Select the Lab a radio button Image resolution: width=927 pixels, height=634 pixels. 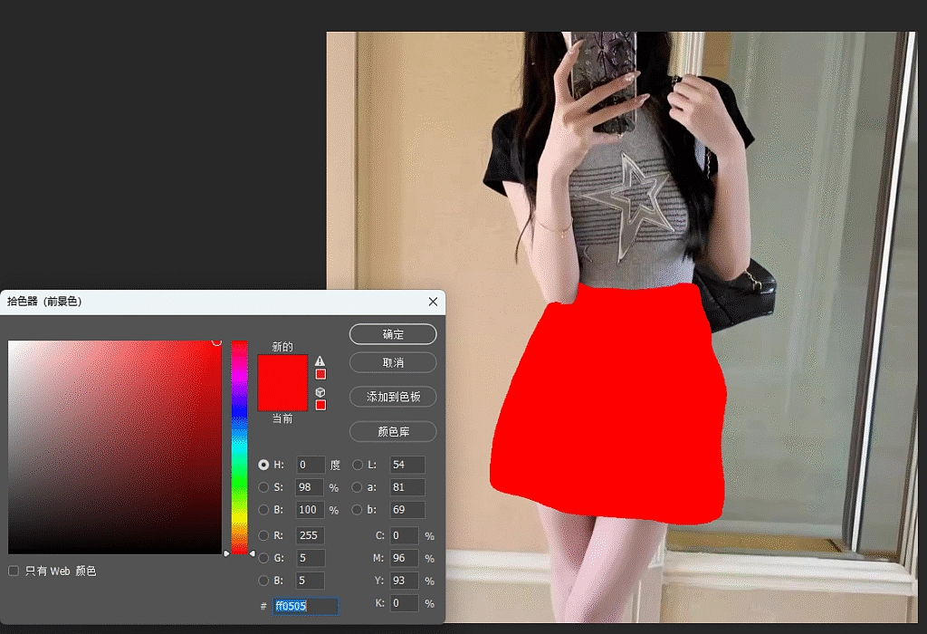pos(357,487)
